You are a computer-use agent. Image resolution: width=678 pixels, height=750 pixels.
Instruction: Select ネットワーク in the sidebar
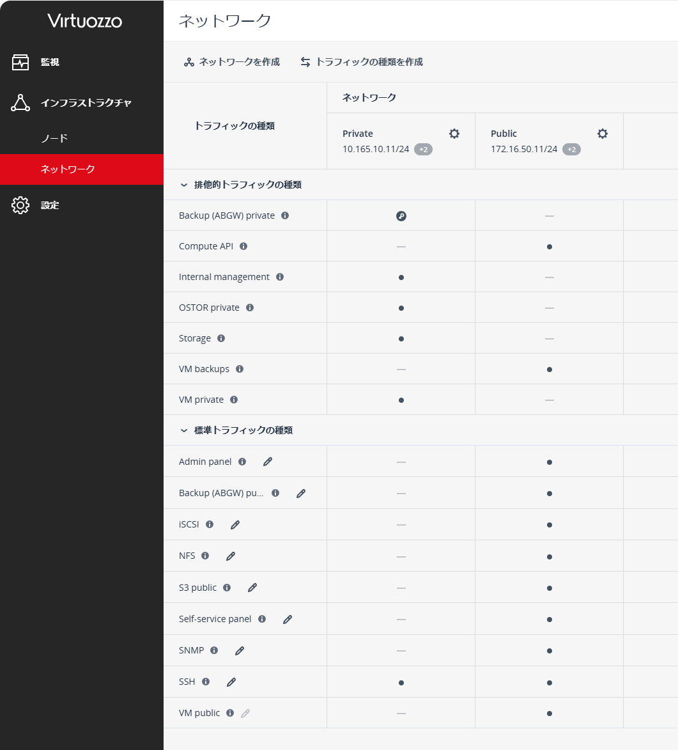coord(82,169)
